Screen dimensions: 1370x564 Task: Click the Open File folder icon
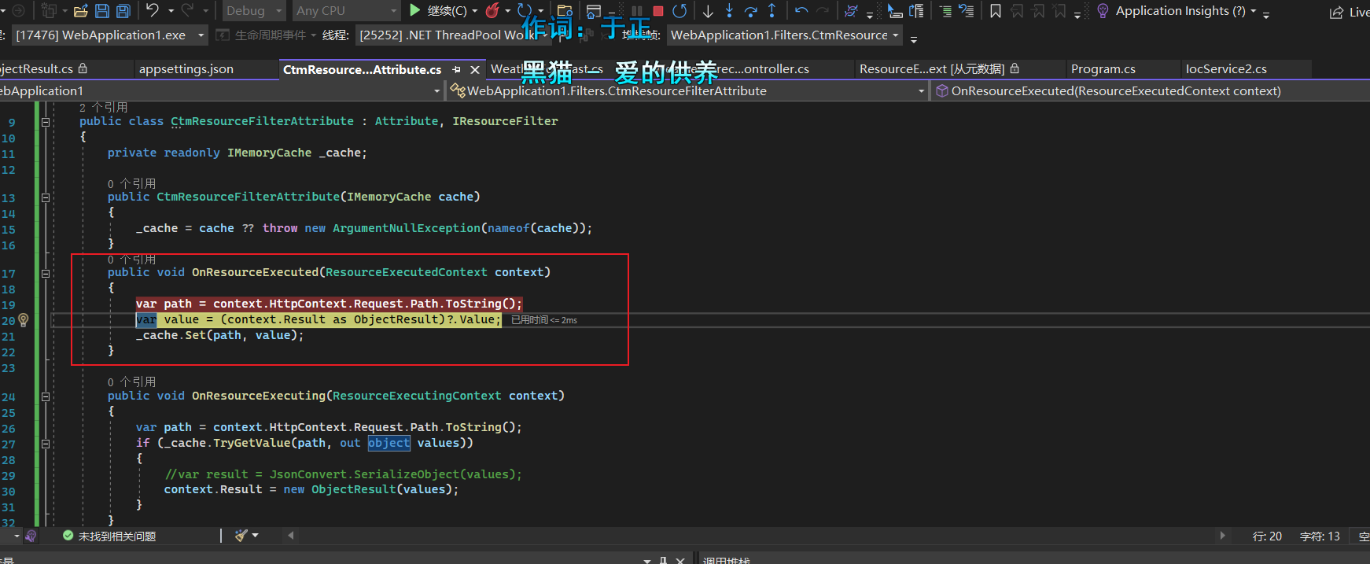pyautogui.click(x=80, y=11)
